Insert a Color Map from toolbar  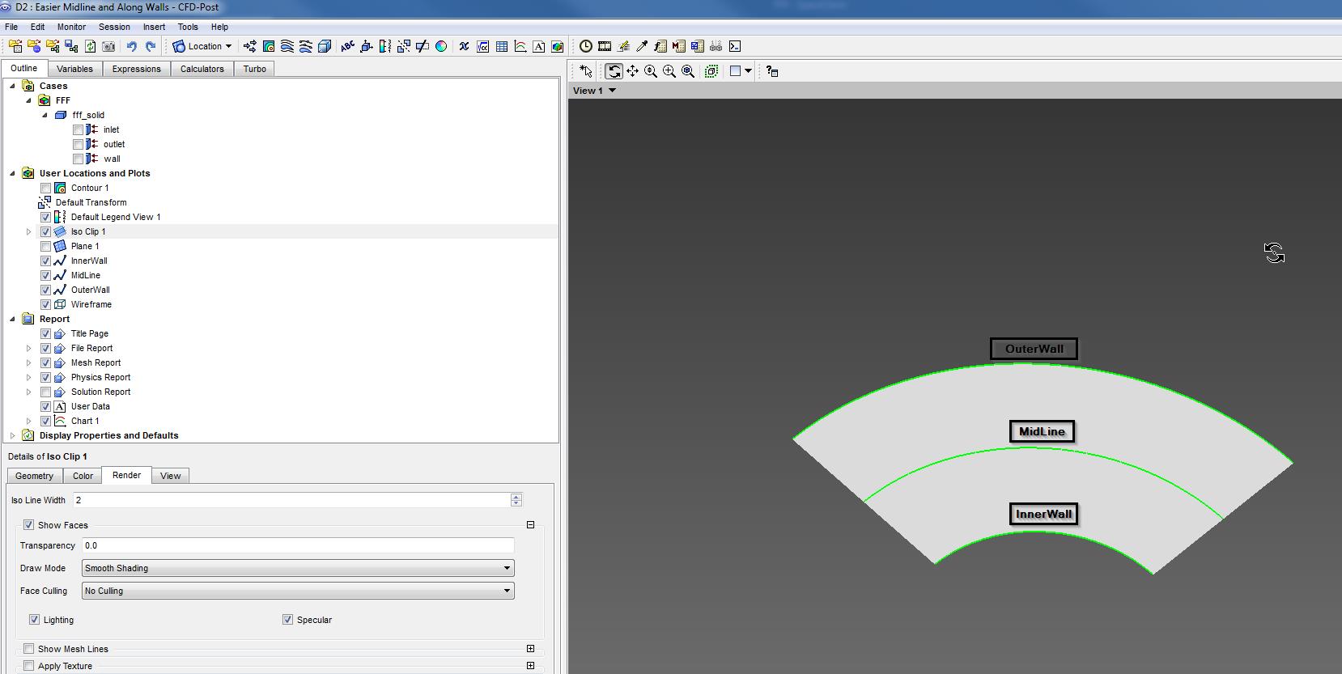(x=441, y=46)
